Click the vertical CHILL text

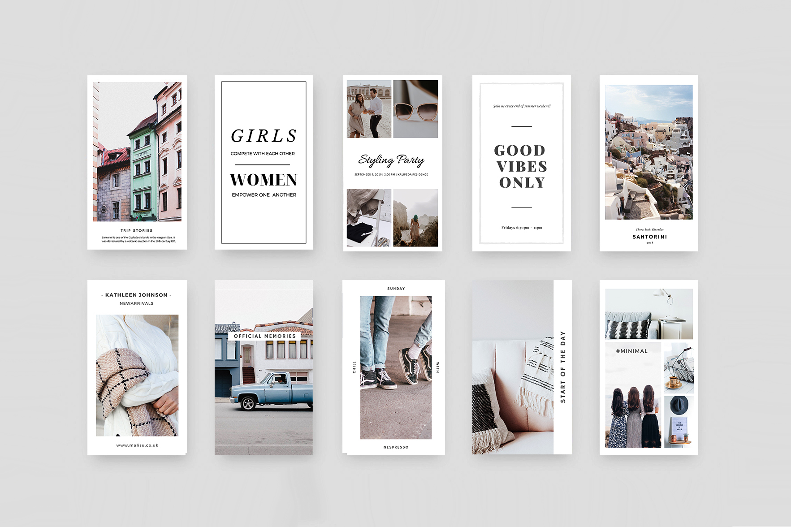click(x=354, y=367)
